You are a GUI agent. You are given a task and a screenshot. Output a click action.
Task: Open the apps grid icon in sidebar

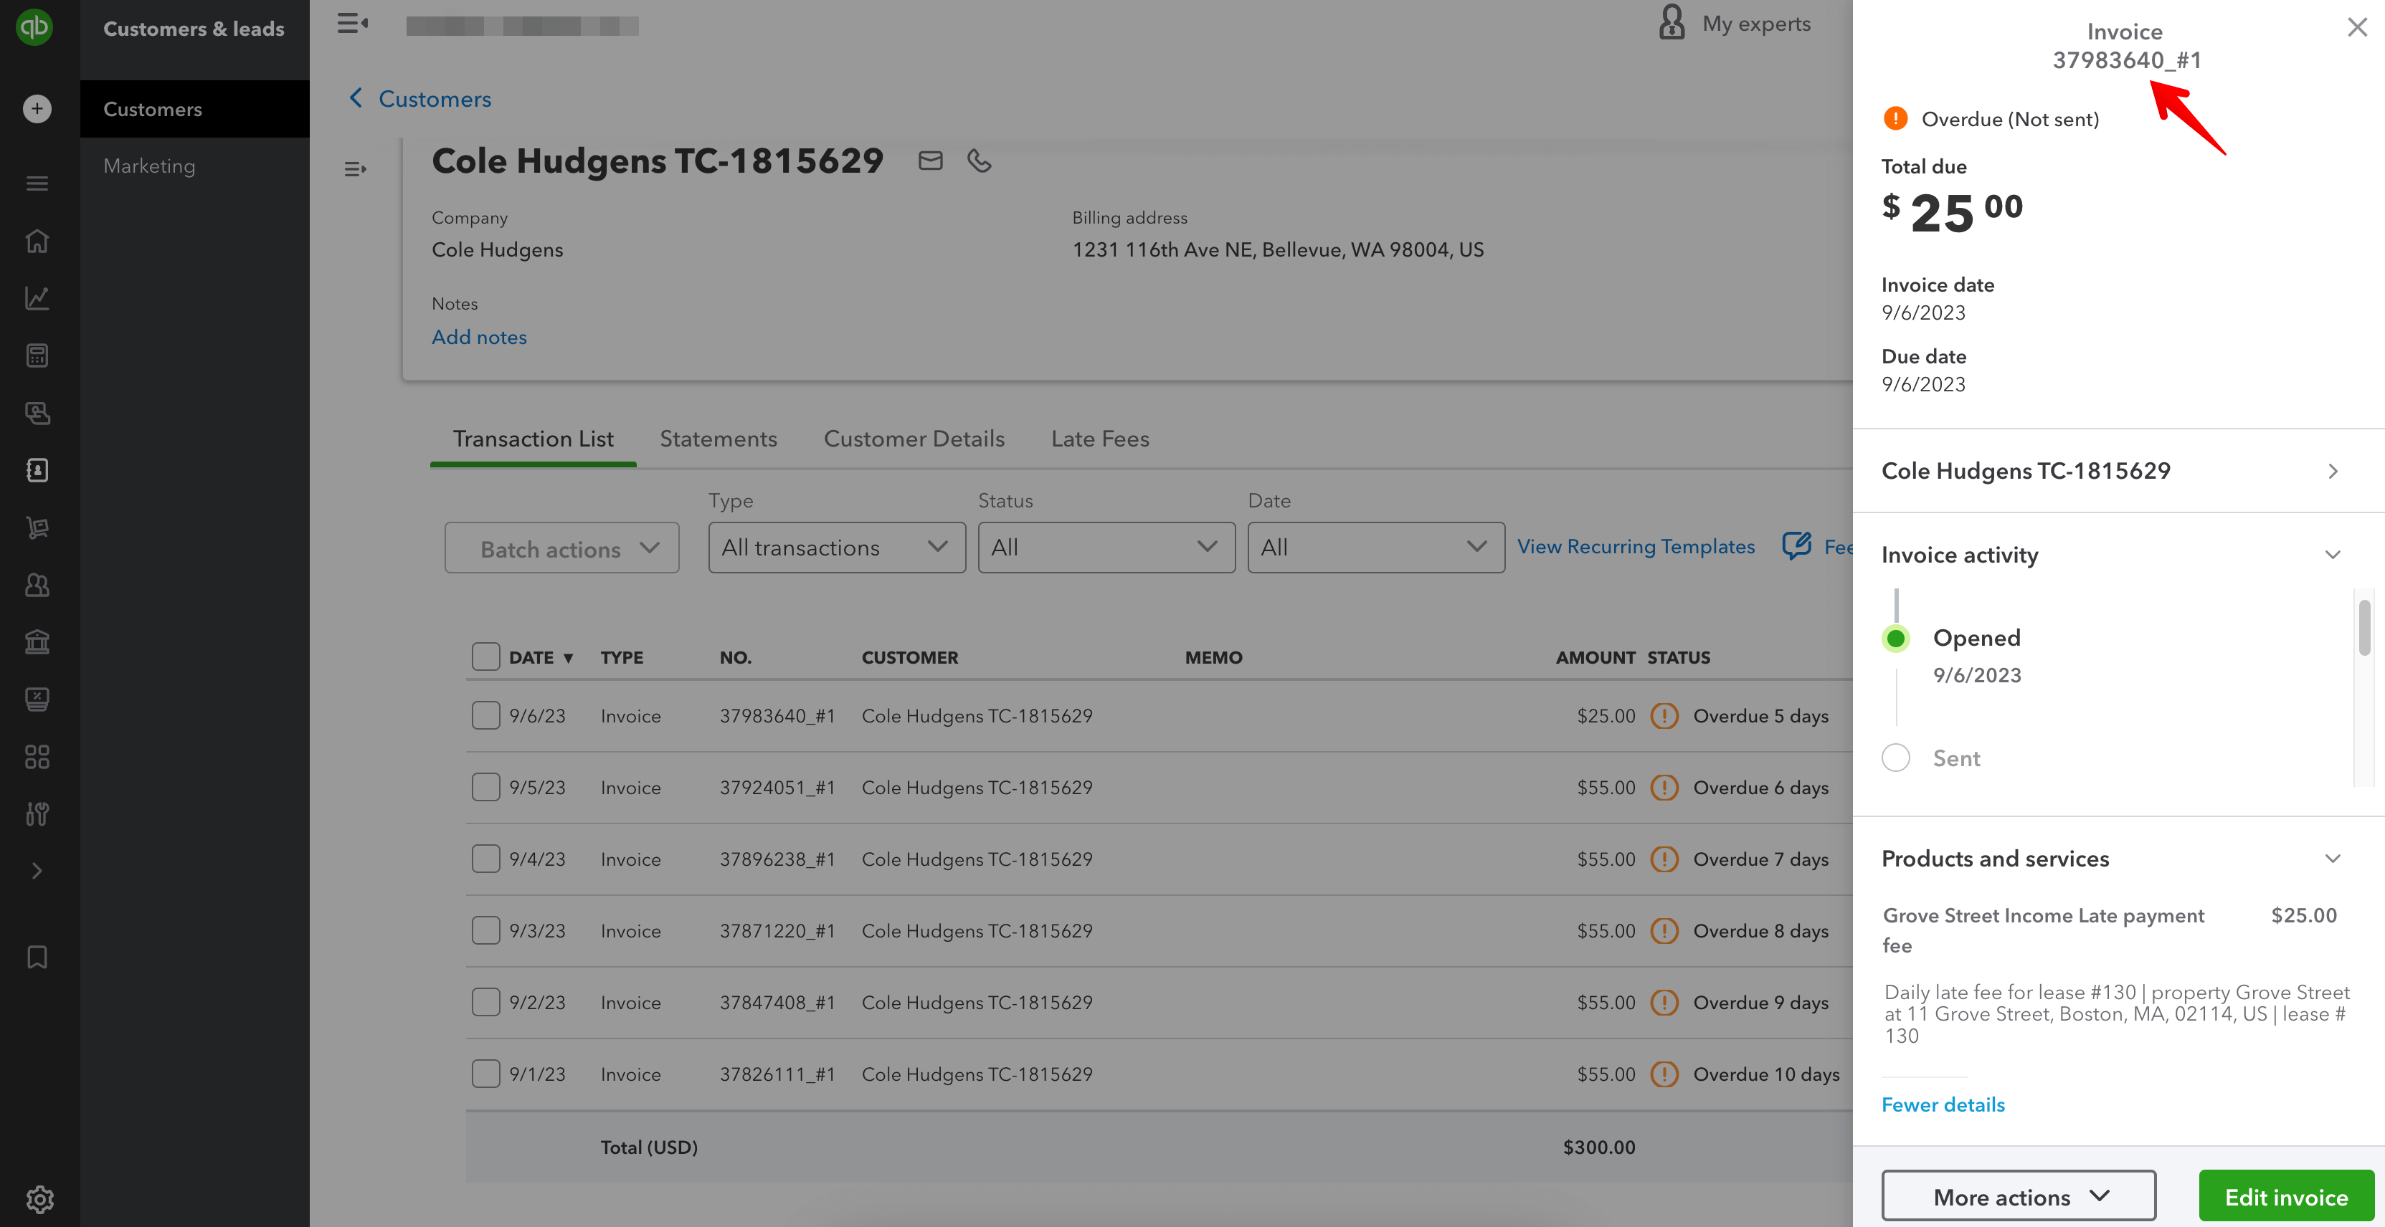pos(37,757)
